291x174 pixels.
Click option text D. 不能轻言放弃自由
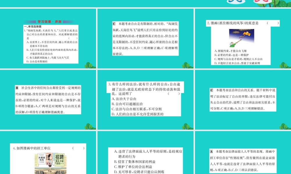click(237, 63)
